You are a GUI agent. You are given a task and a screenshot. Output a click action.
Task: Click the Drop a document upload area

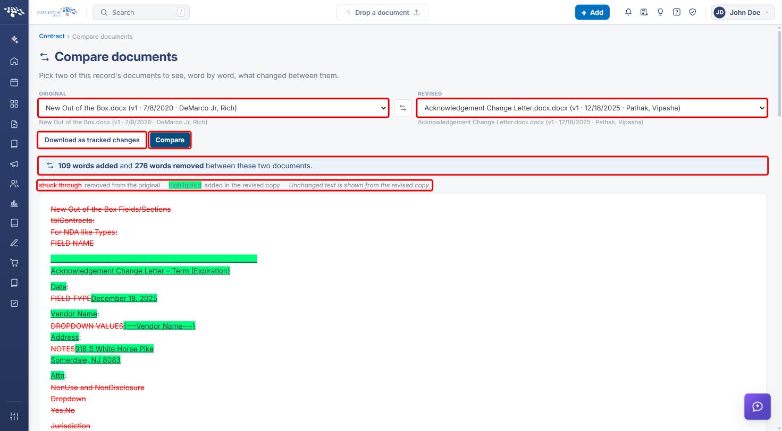pos(382,12)
